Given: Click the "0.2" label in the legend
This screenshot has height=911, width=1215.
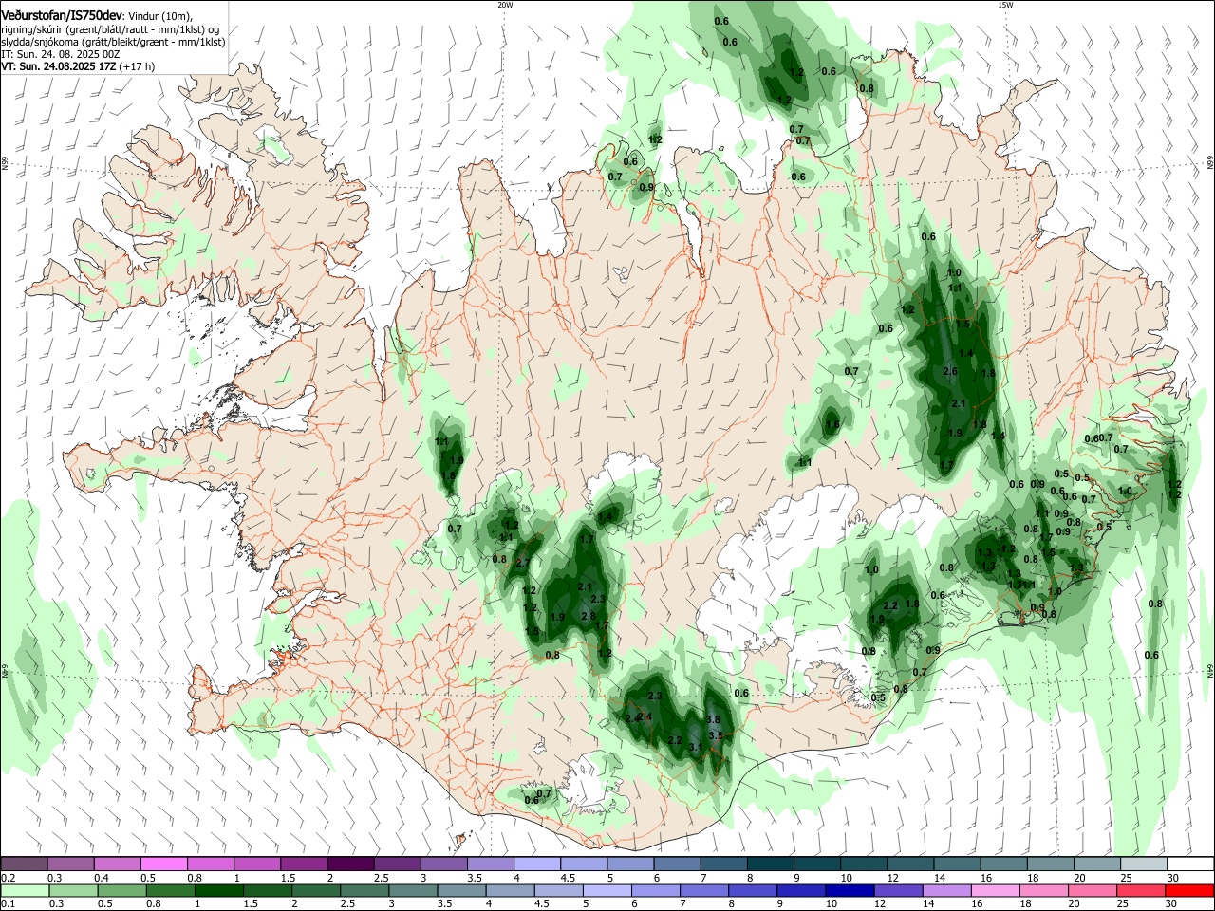Looking at the screenshot, I should 8,878.
